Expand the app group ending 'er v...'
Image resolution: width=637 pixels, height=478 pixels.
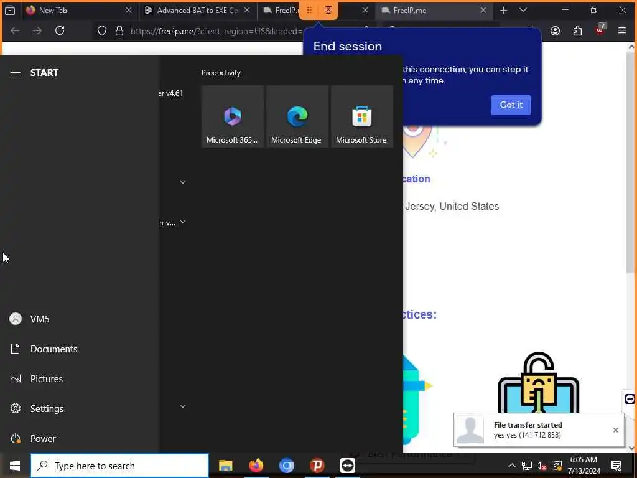[183, 222]
